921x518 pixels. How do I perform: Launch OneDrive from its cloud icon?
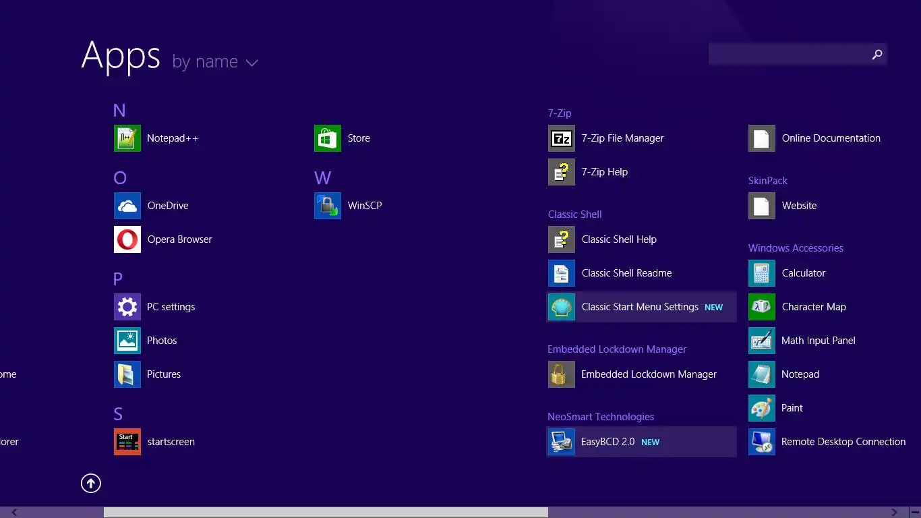(x=127, y=206)
